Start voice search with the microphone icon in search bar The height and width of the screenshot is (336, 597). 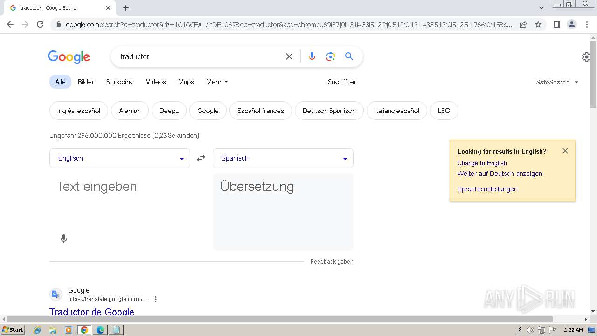(x=312, y=56)
